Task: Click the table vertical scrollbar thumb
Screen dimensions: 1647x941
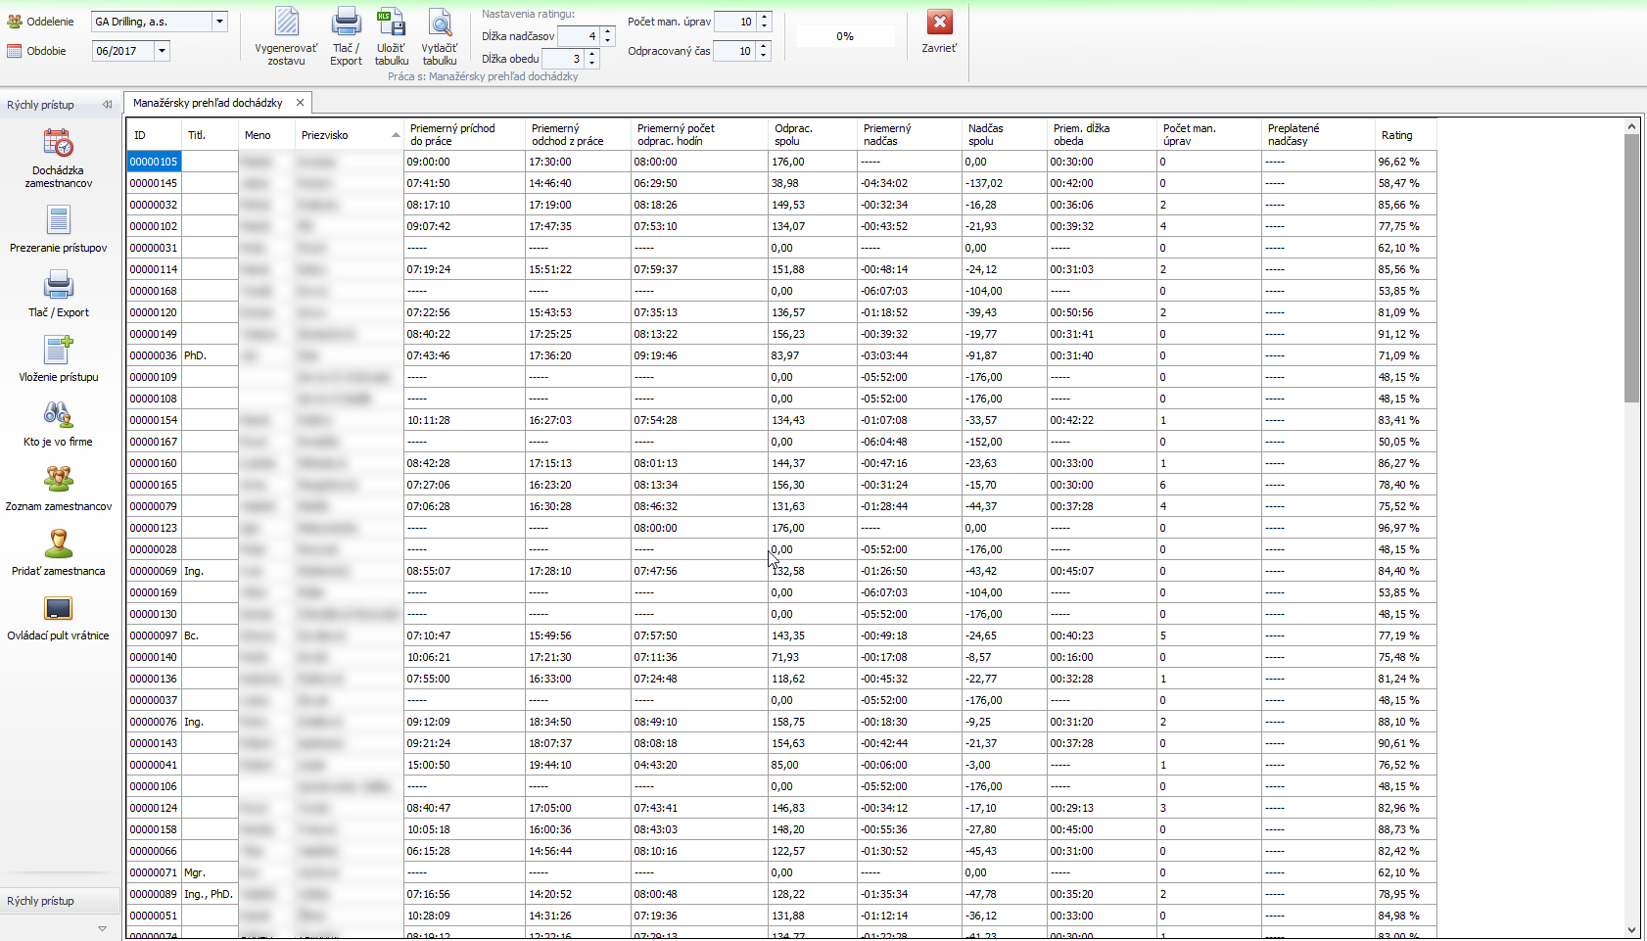Action: click(1631, 267)
